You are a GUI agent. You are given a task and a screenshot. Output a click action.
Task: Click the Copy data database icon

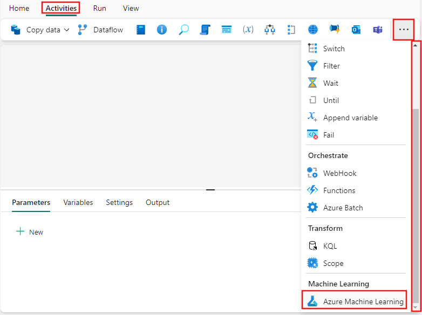coord(16,30)
